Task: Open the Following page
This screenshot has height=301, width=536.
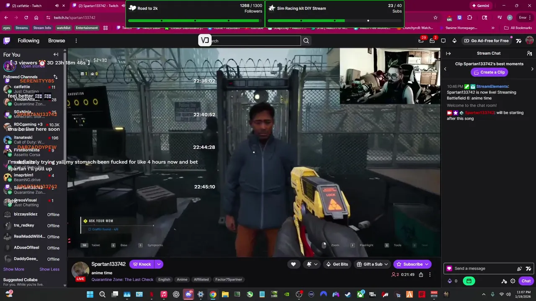Action: pyautogui.click(x=28, y=41)
